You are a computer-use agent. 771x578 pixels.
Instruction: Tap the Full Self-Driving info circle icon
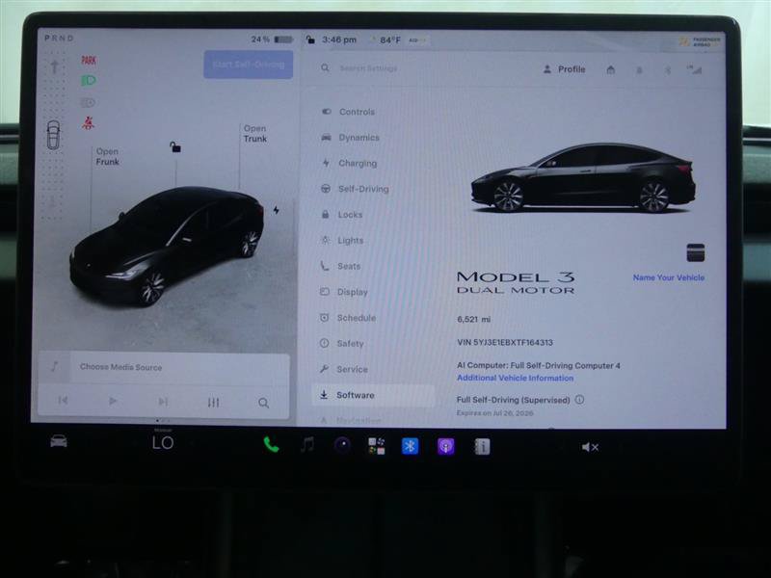(580, 400)
